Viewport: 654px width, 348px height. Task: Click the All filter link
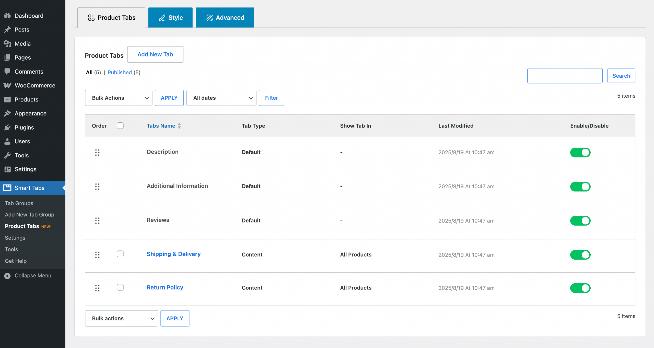(89, 72)
